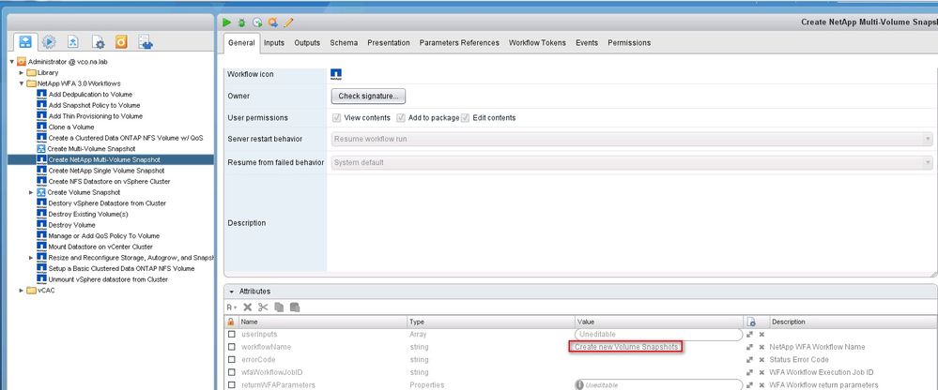The width and height of the screenshot is (938, 390).
Task: Click the link arrow icon in userInputs row
Action: click(x=750, y=335)
